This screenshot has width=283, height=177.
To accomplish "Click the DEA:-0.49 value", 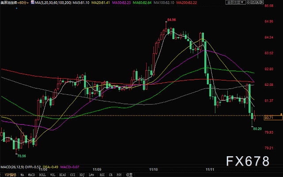I will coord(50,167).
